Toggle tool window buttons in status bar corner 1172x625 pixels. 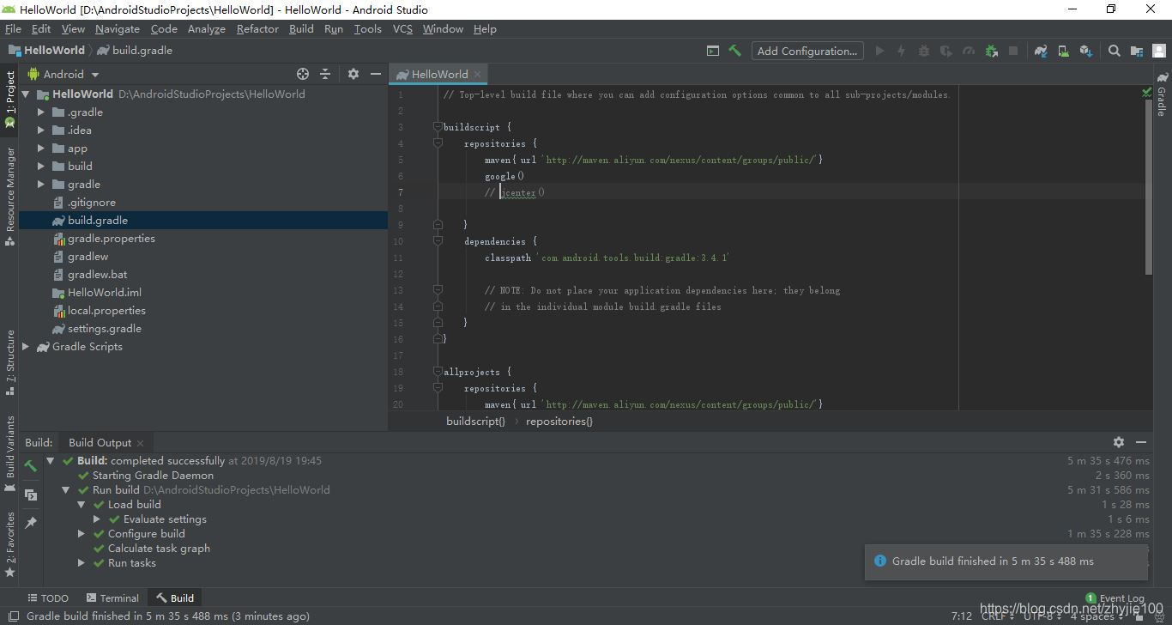coord(12,616)
